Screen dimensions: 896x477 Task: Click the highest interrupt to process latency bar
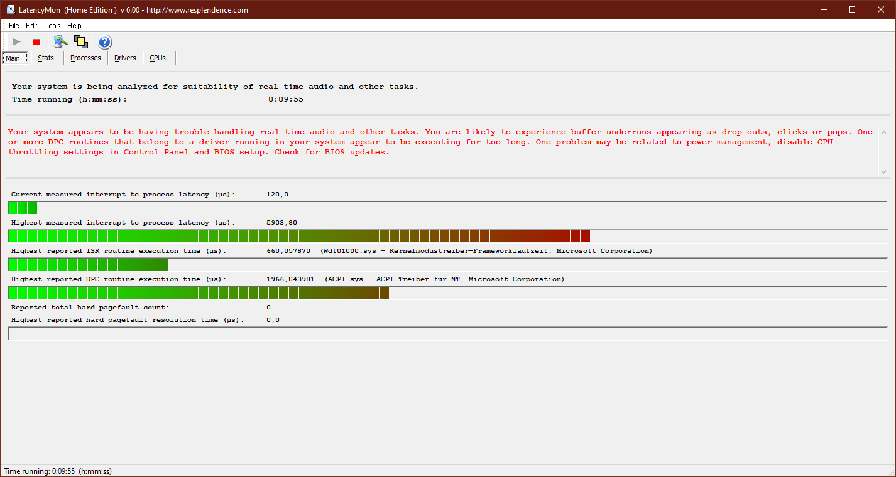tap(447, 236)
